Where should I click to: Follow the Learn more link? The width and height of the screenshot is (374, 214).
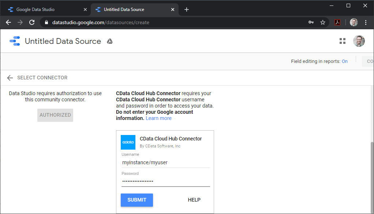click(x=158, y=118)
